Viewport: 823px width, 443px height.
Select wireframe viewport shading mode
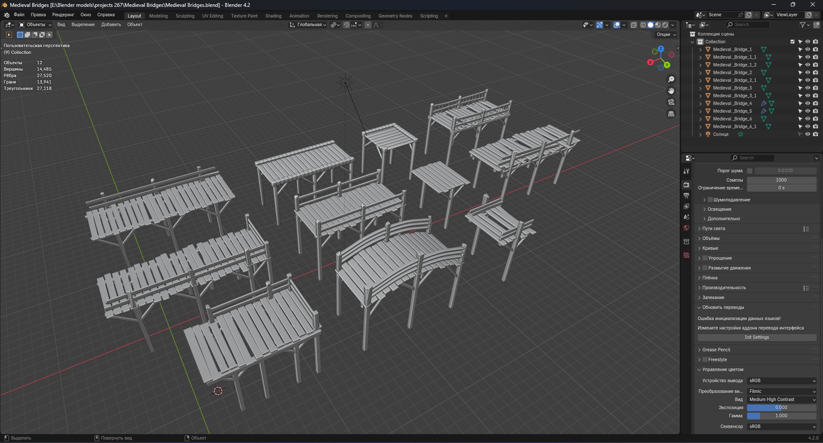[x=643, y=25]
